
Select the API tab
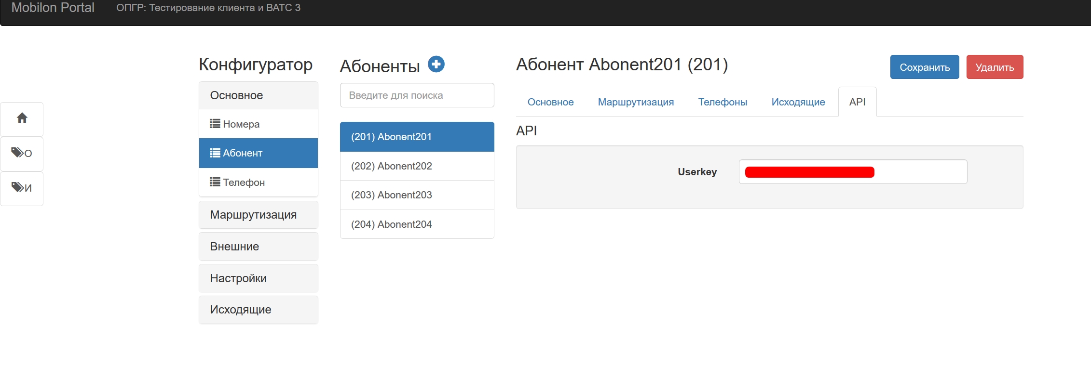click(857, 102)
